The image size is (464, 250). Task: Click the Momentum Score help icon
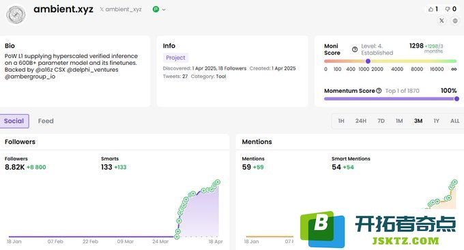point(379,91)
